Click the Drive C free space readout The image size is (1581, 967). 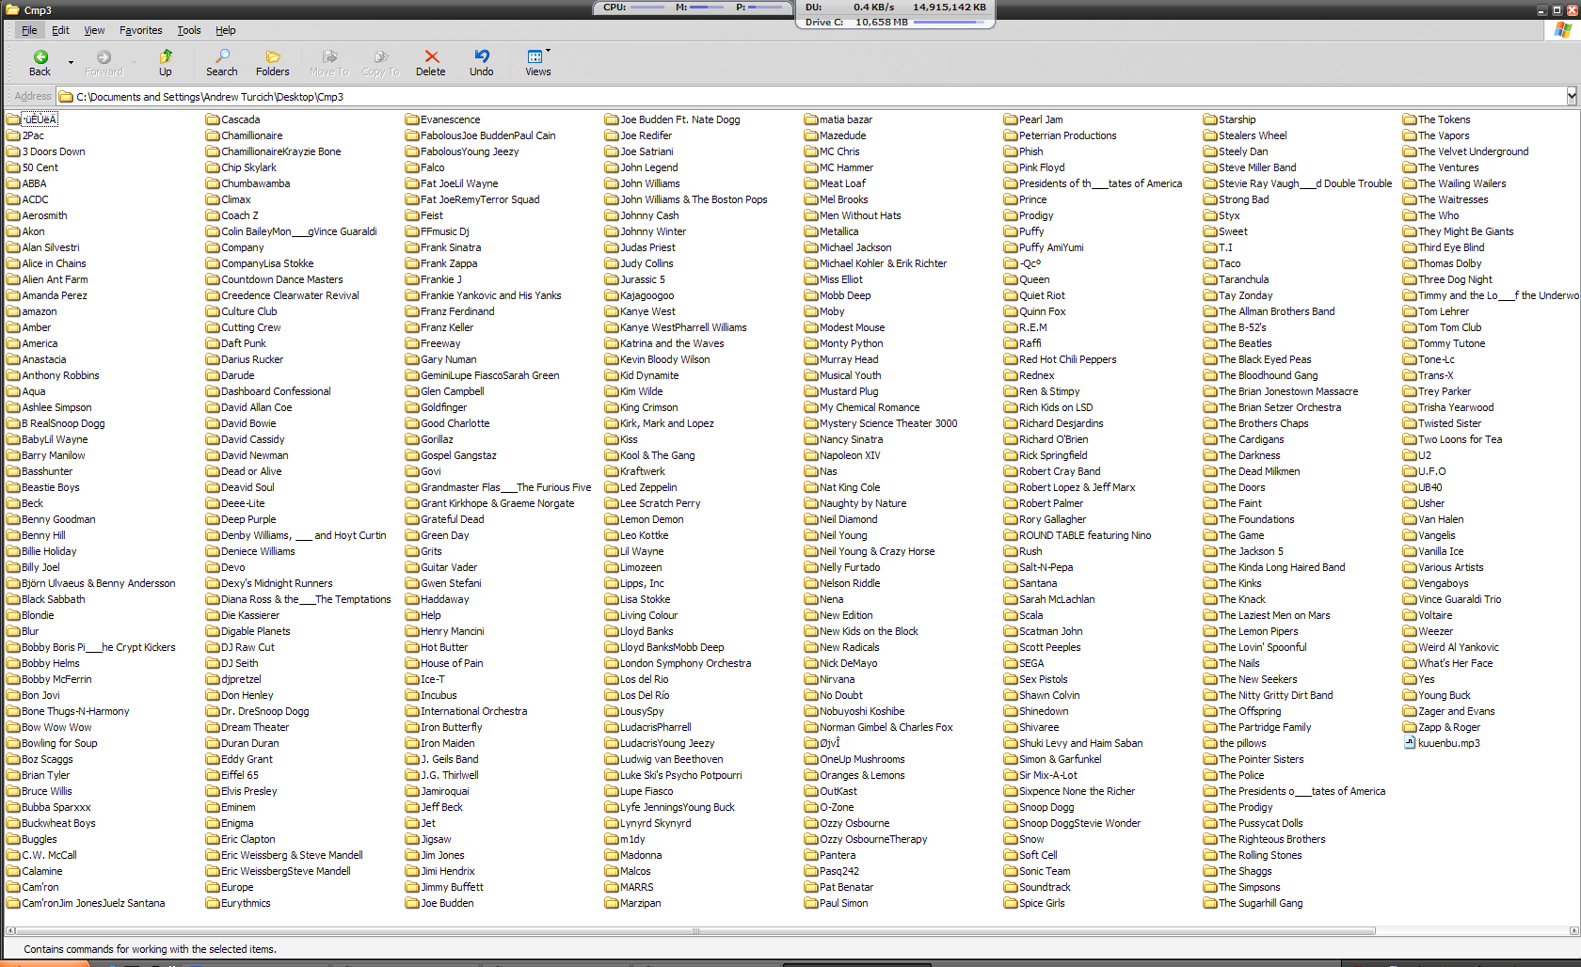click(856, 22)
